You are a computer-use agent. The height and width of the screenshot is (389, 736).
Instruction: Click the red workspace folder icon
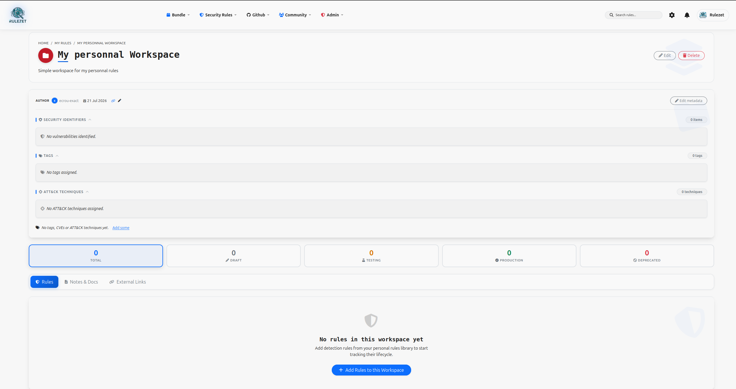pyautogui.click(x=46, y=55)
